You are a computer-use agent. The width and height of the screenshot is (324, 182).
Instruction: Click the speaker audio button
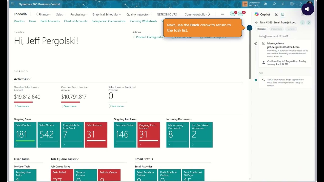coord(308,9)
